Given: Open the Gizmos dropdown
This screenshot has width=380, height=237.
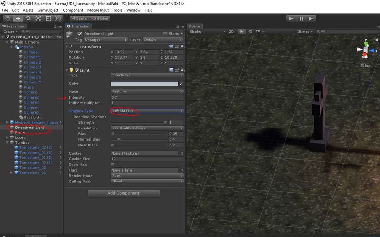Looking at the screenshot, I should coord(304,31).
